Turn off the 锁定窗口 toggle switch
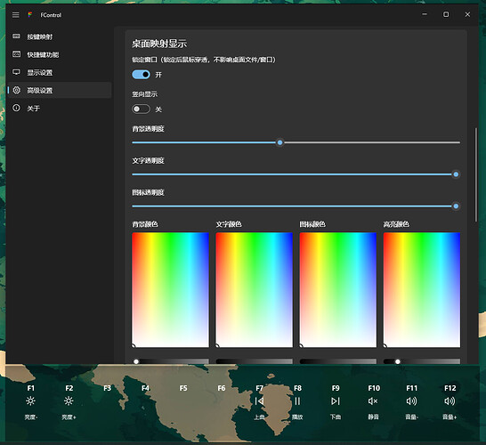The width and height of the screenshot is (486, 445). (x=141, y=75)
